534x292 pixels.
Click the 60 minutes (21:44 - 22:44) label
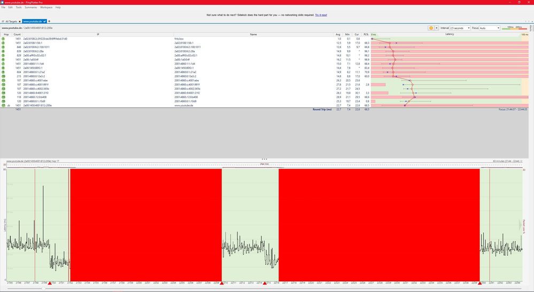pos(507,161)
